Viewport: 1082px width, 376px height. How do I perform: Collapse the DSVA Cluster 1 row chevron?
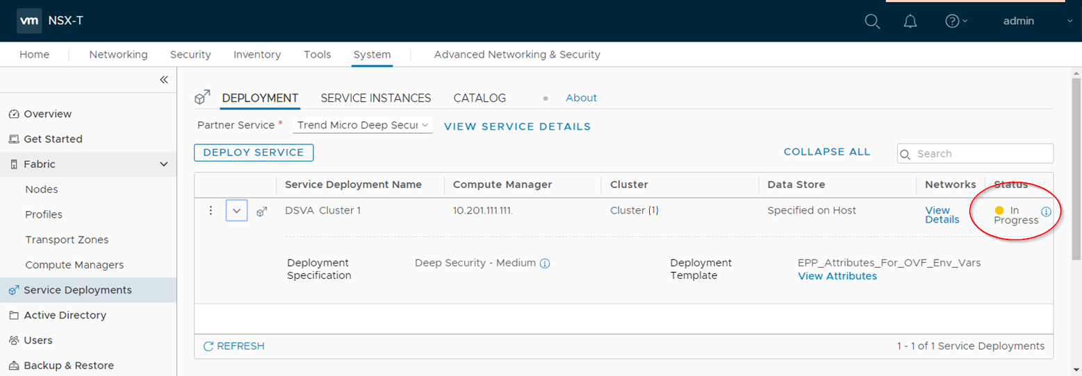(237, 211)
